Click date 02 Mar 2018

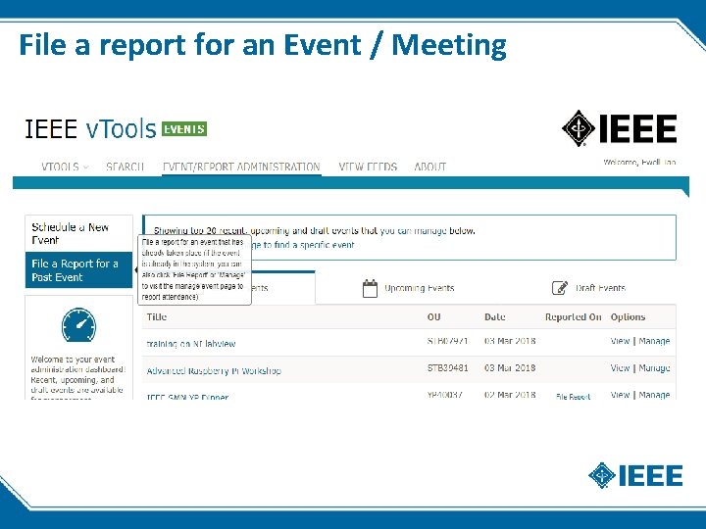[510, 395]
